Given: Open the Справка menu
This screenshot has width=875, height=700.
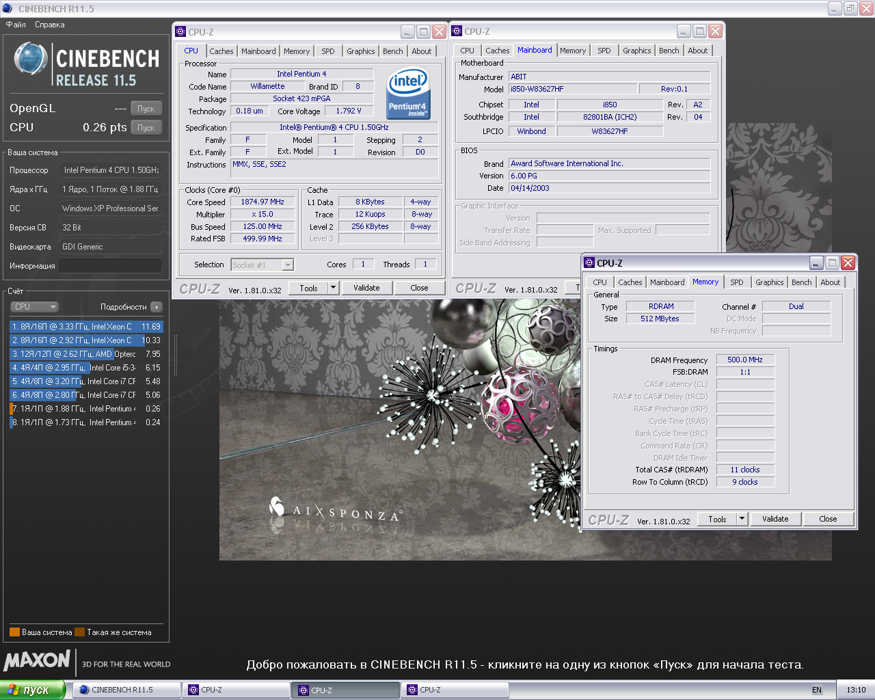Looking at the screenshot, I should pyautogui.click(x=50, y=25).
